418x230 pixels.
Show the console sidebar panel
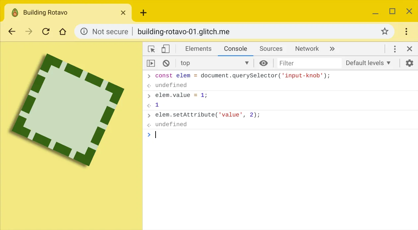coord(151,63)
